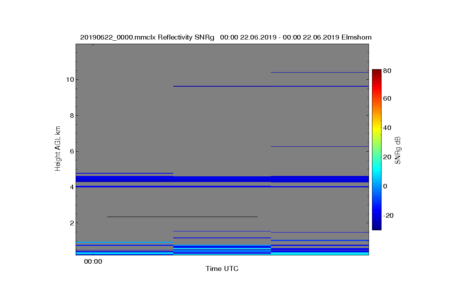
Task: Click the SNRg colorbar gradient
Action: point(377,150)
